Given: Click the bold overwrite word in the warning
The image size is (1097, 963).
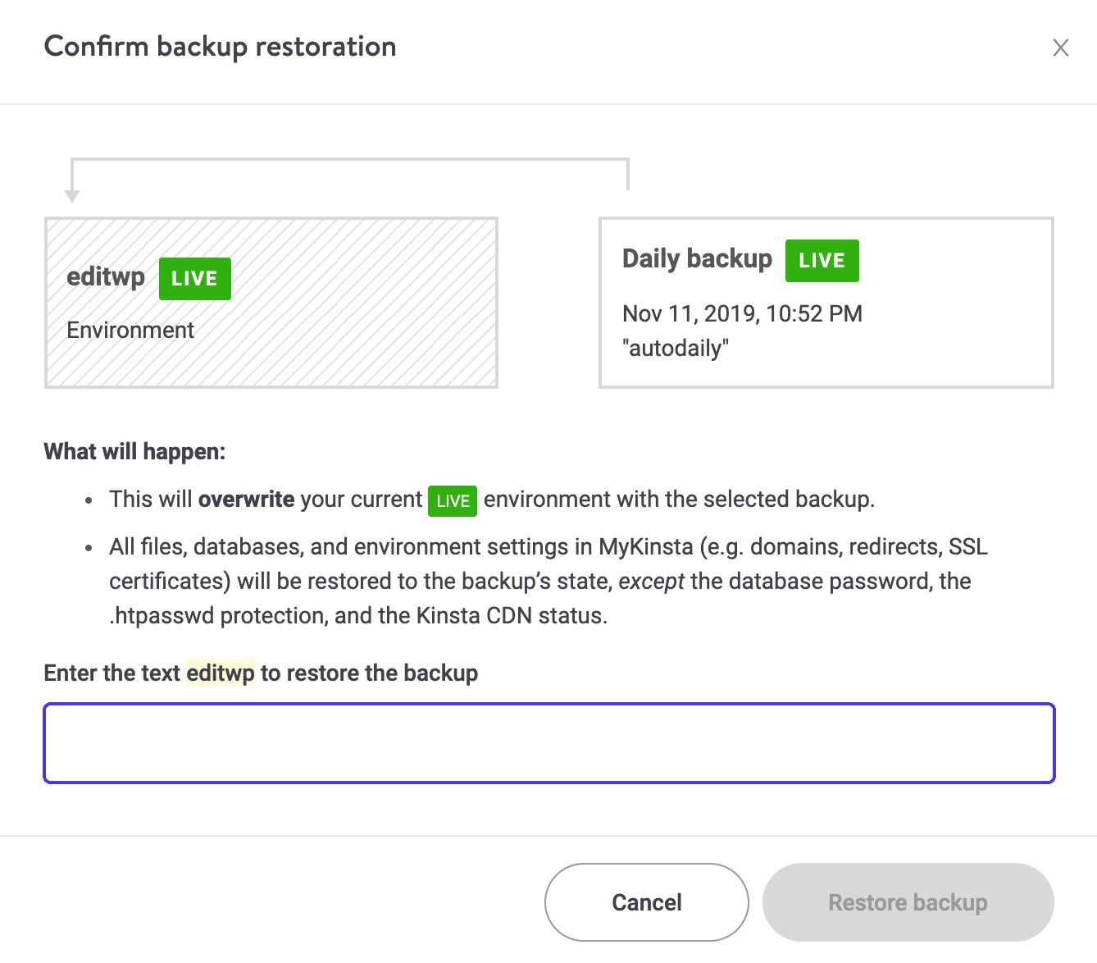Looking at the screenshot, I should pos(246,499).
